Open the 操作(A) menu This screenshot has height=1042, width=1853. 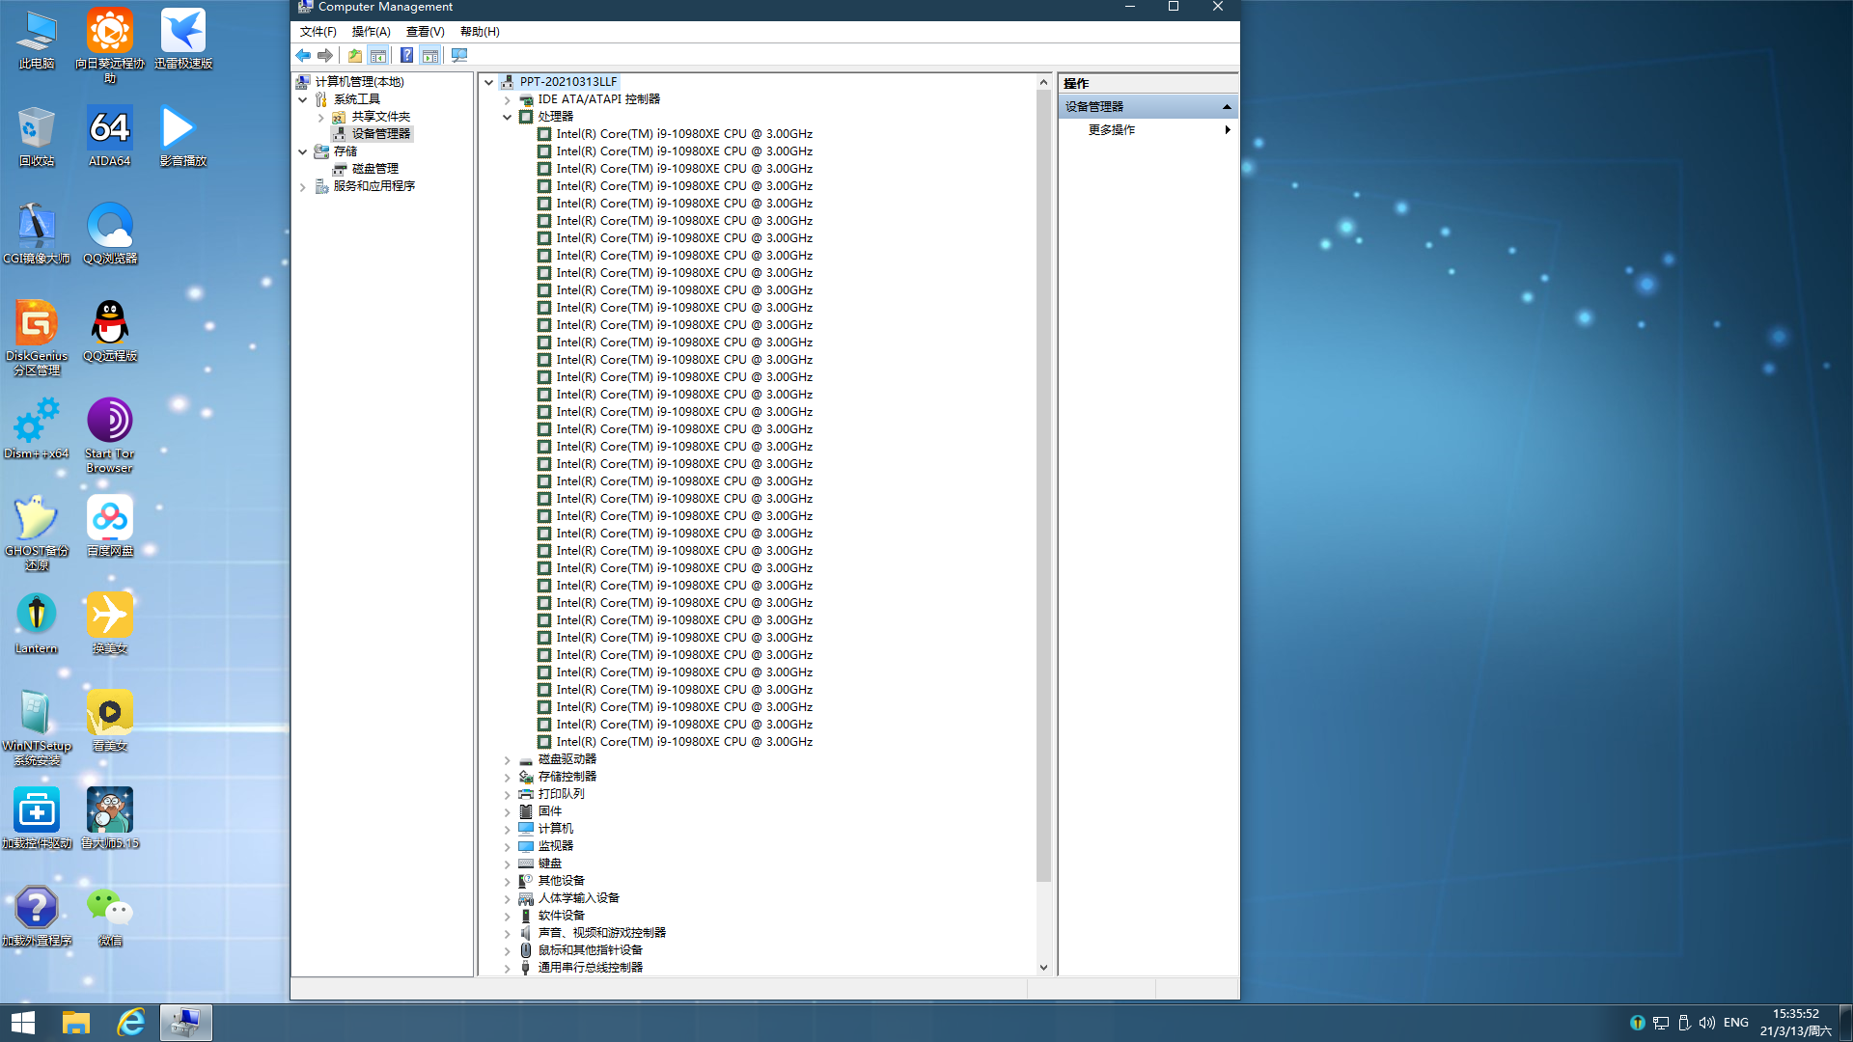tap(371, 32)
